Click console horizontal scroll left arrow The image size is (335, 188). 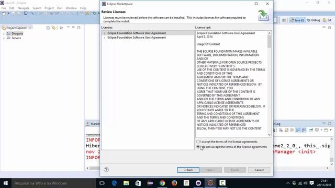pos(87,168)
